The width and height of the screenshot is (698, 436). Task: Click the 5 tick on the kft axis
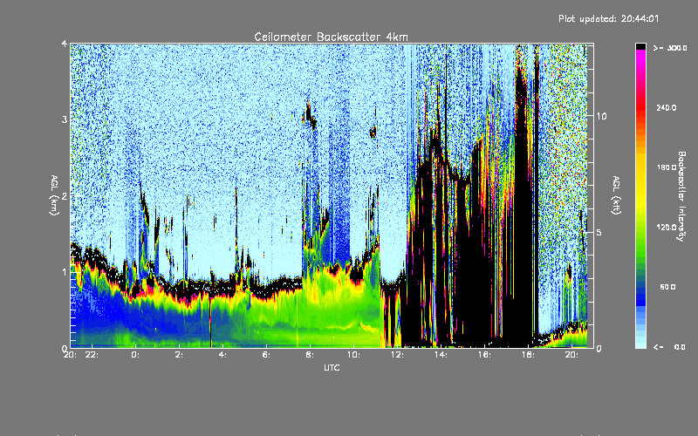click(x=599, y=233)
